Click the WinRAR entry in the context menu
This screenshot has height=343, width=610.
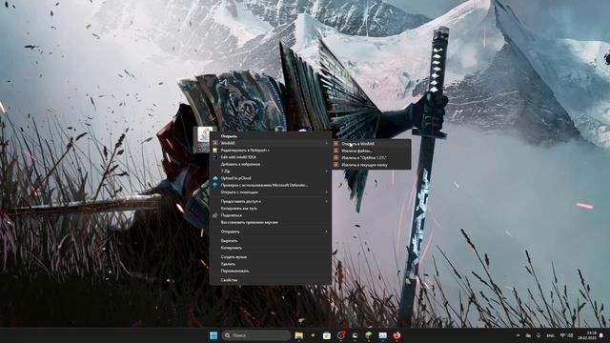click(x=271, y=143)
